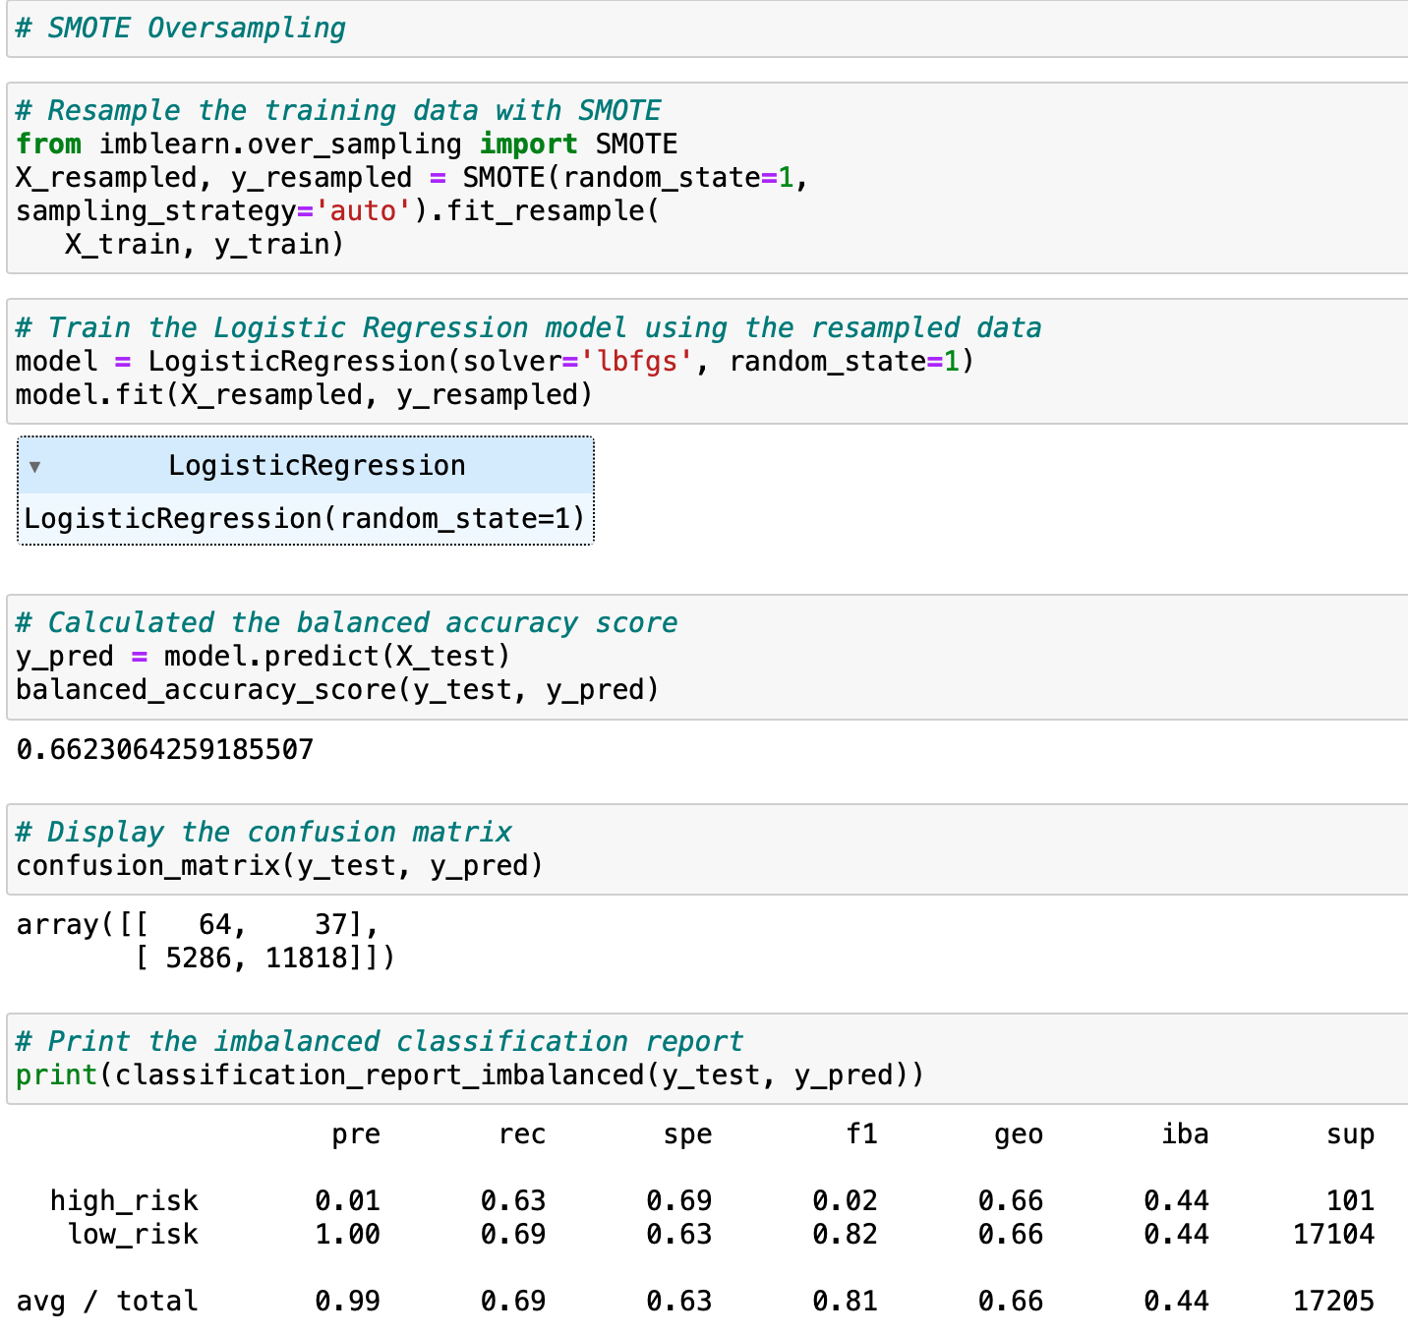Click the X_train, y_train argument line
This screenshot has width=1408, height=1335.
click(x=205, y=244)
